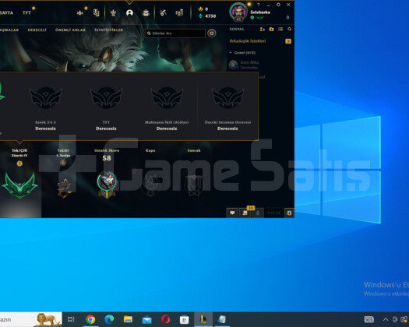Collapse the Genel friends group
This screenshot has height=327, width=409.
pos(231,53)
